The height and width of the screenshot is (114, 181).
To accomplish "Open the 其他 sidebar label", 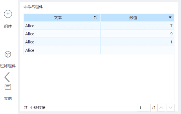I will tap(8, 98).
